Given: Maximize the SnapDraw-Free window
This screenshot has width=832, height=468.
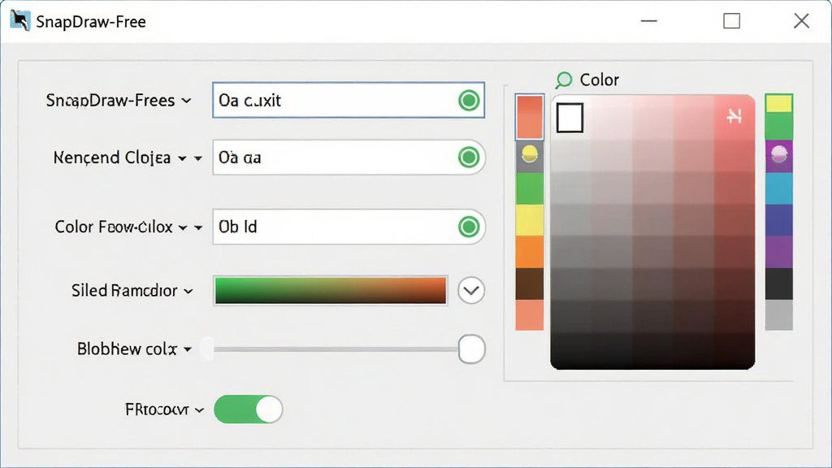Looking at the screenshot, I should [732, 20].
